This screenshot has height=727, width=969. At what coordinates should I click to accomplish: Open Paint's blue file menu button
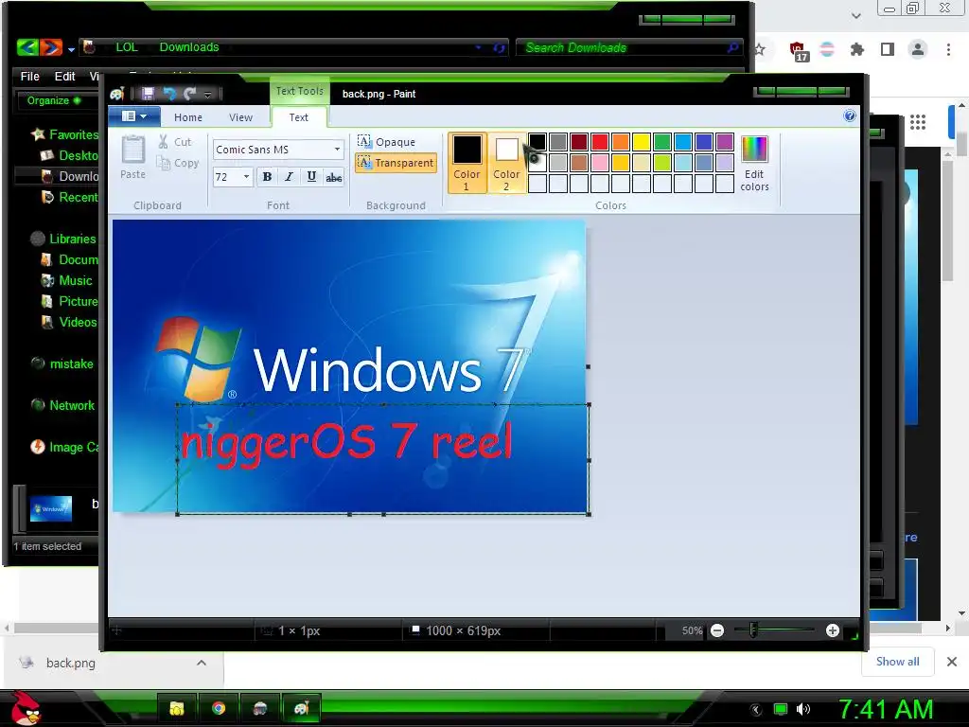click(134, 116)
